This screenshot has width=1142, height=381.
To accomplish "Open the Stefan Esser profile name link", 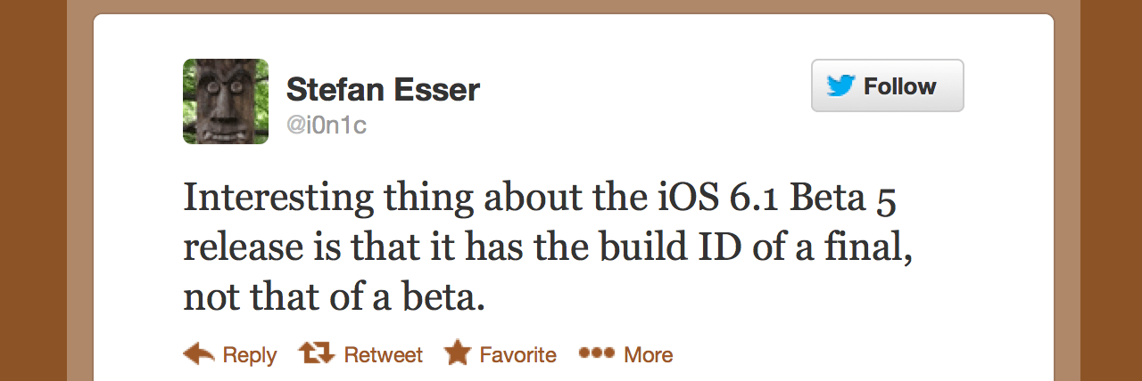I will coord(383,90).
